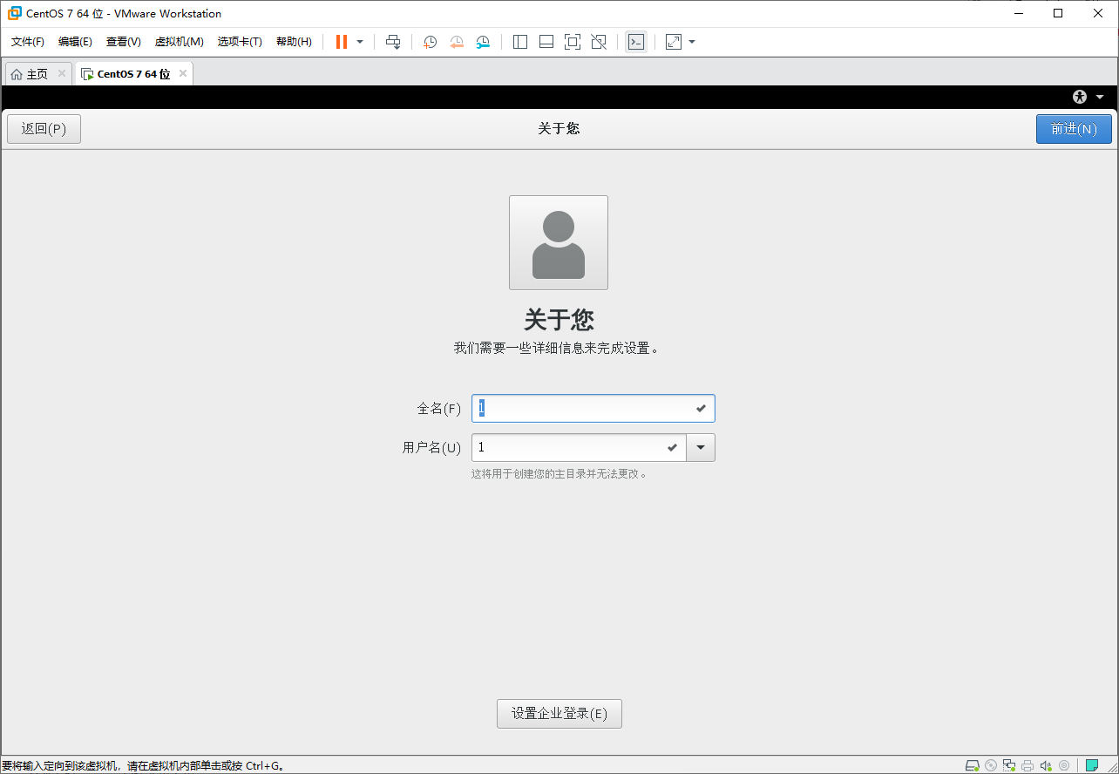The width and height of the screenshot is (1119, 774).
Task: Switch to Unity mode icon
Action: [x=599, y=42]
